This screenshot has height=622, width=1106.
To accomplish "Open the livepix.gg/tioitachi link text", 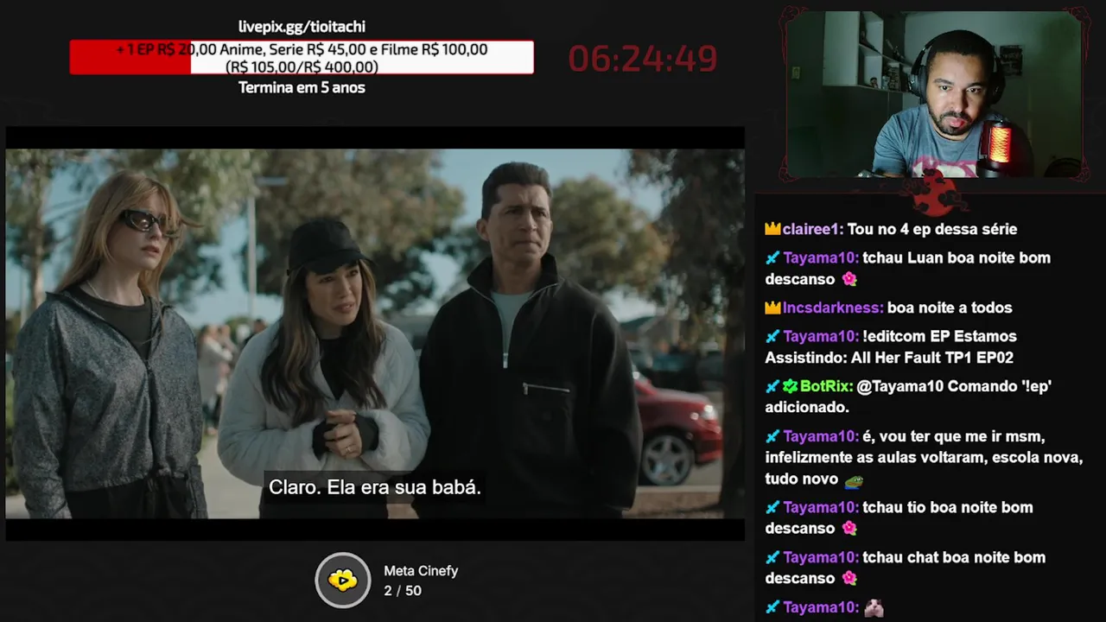I will [302, 27].
